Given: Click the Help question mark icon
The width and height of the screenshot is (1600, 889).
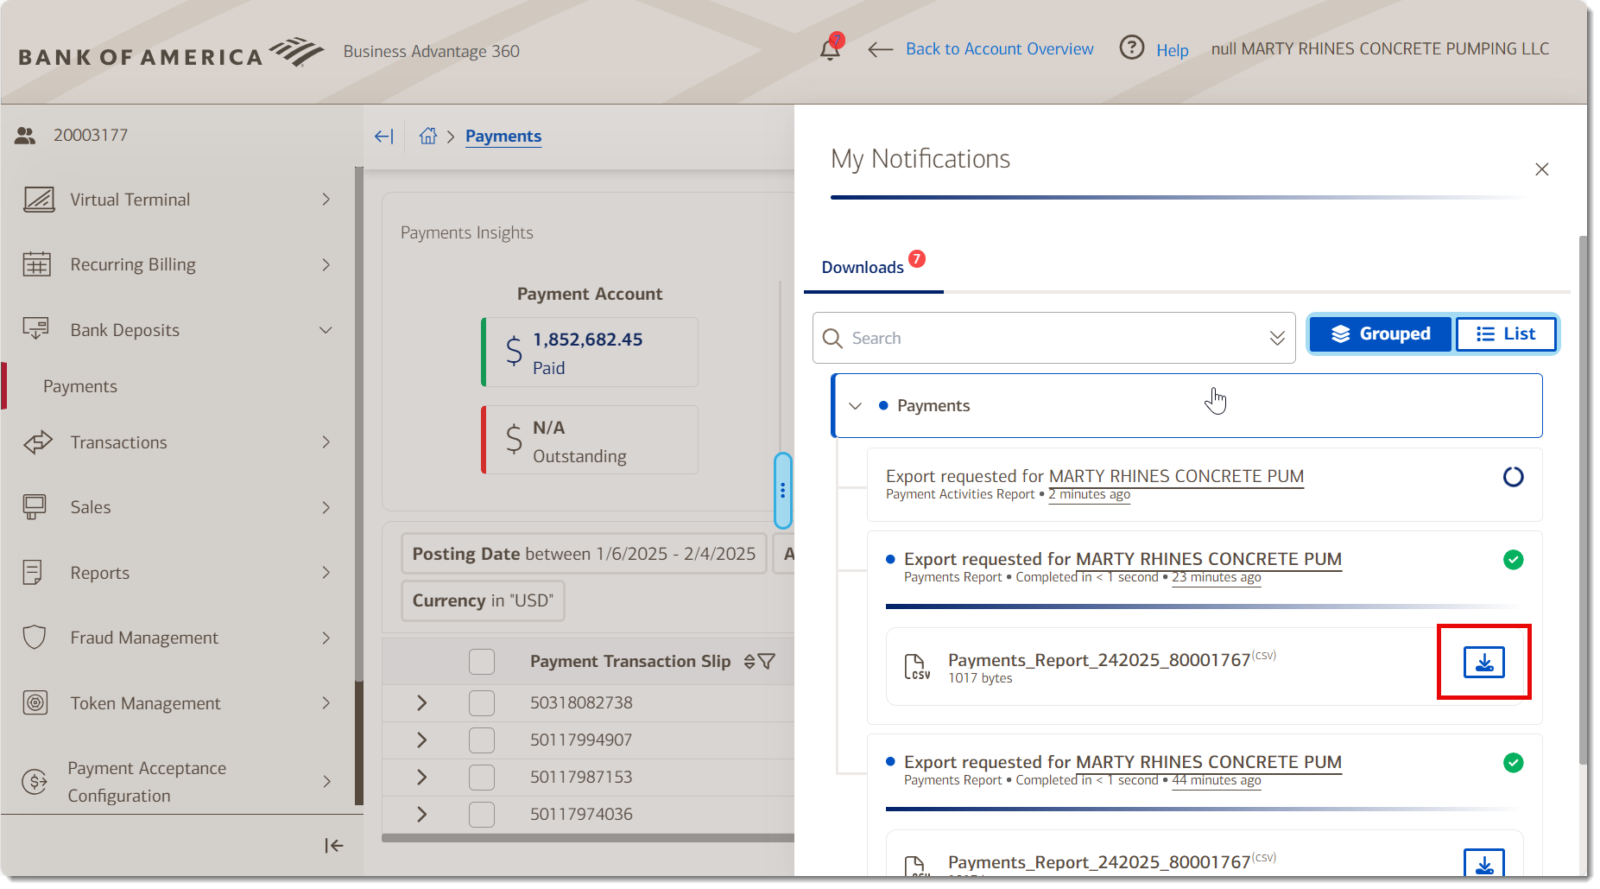Looking at the screenshot, I should point(1131,48).
